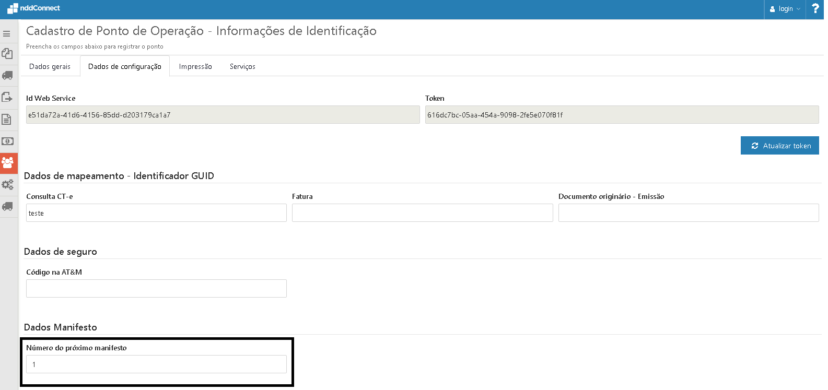Click the Dados de mapeamento - Identificador GUID heading
The width and height of the screenshot is (828, 390).
119,176
